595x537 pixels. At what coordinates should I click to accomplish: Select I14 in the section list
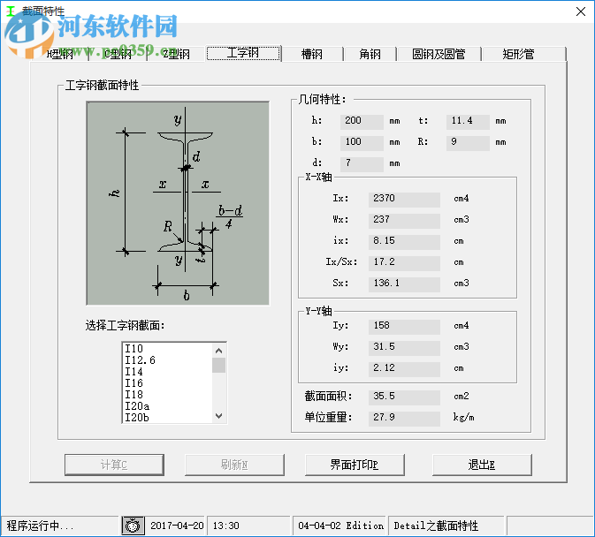168,372
